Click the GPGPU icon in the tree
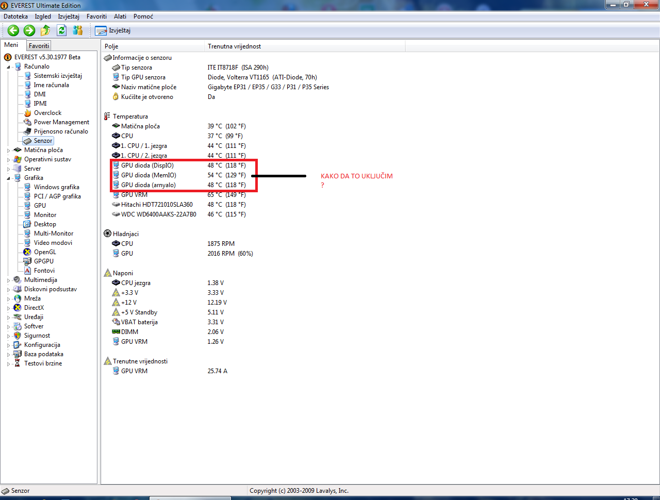 pyautogui.click(x=27, y=261)
